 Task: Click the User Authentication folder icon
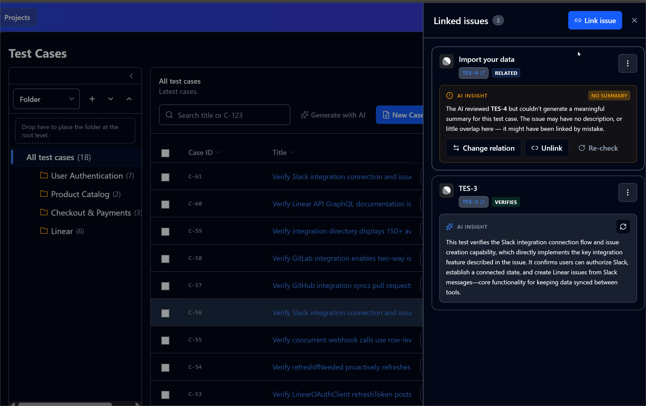pos(44,175)
